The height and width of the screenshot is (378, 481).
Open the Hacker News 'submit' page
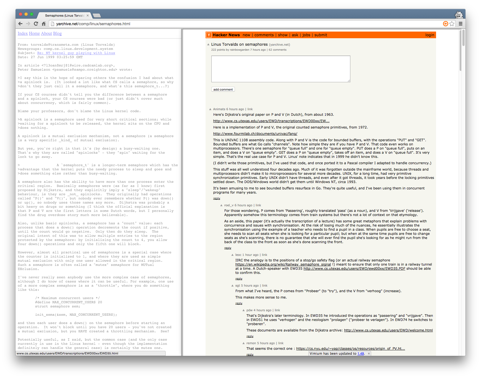(321, 35)
